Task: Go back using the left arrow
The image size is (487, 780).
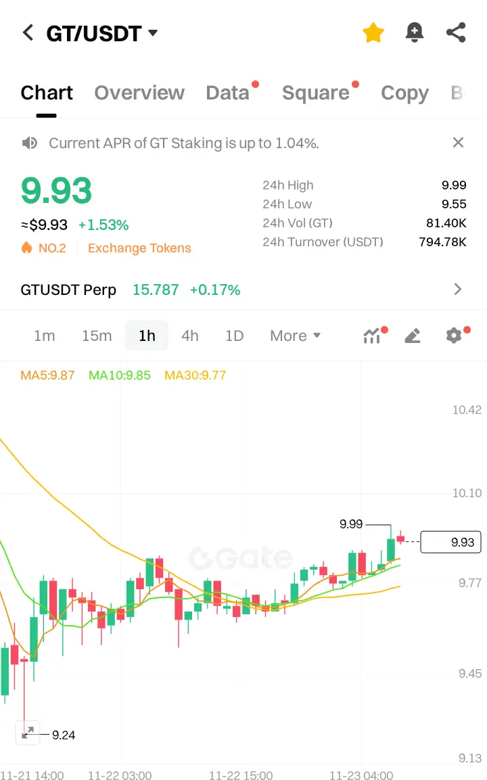Action: (x=28, y=33)
